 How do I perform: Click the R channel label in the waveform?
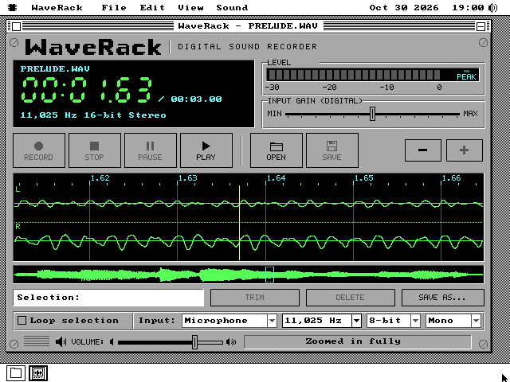point(18,226)
